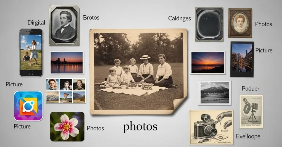Open the girl photo on the smartphone screen

point(31,52)
